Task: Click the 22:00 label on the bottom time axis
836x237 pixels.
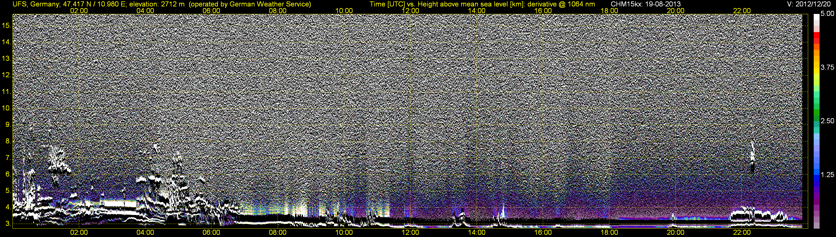Action: click(x=742, y=233)
